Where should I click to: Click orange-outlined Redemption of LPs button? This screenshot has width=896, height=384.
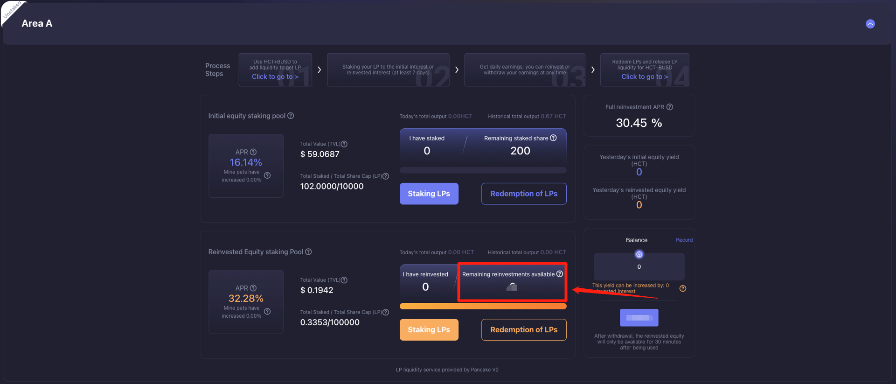pyautogui.click(x=523, y=329)
